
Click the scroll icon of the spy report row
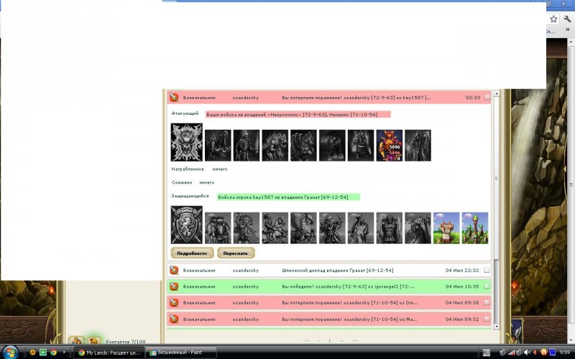(174, 271)
